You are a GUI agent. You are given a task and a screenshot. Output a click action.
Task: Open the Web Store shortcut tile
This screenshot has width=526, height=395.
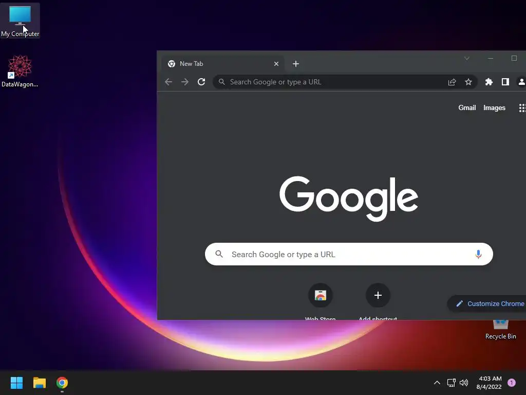point(321,301)
